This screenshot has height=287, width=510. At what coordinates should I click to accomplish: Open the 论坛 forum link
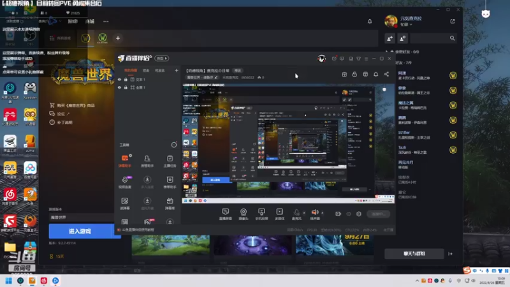tap(60, 114)
